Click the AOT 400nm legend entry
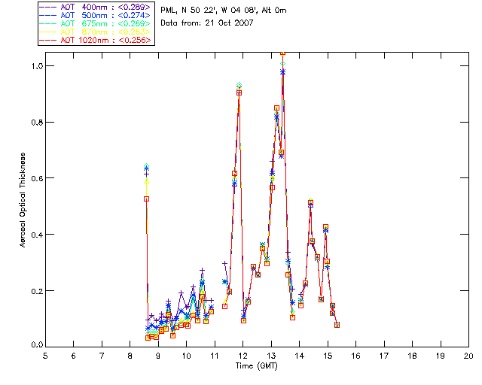The width and height of the screenshot is (482, 385). 96,7
